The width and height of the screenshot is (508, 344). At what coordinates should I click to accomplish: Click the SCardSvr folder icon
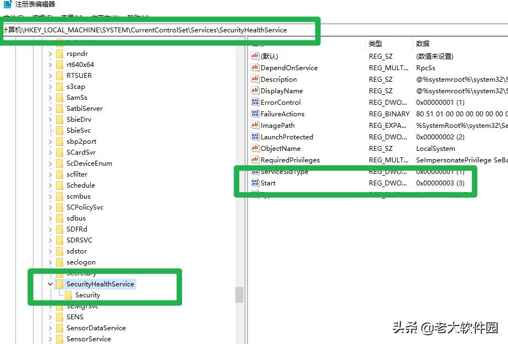[x=59, y=153]
